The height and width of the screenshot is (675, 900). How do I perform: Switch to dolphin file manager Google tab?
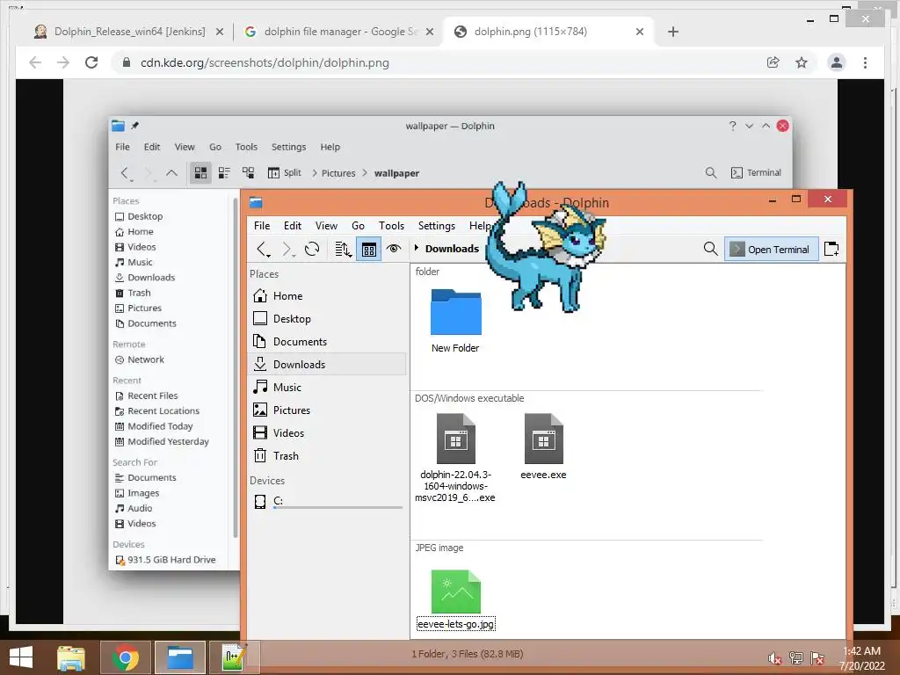[x=340, y=32]
